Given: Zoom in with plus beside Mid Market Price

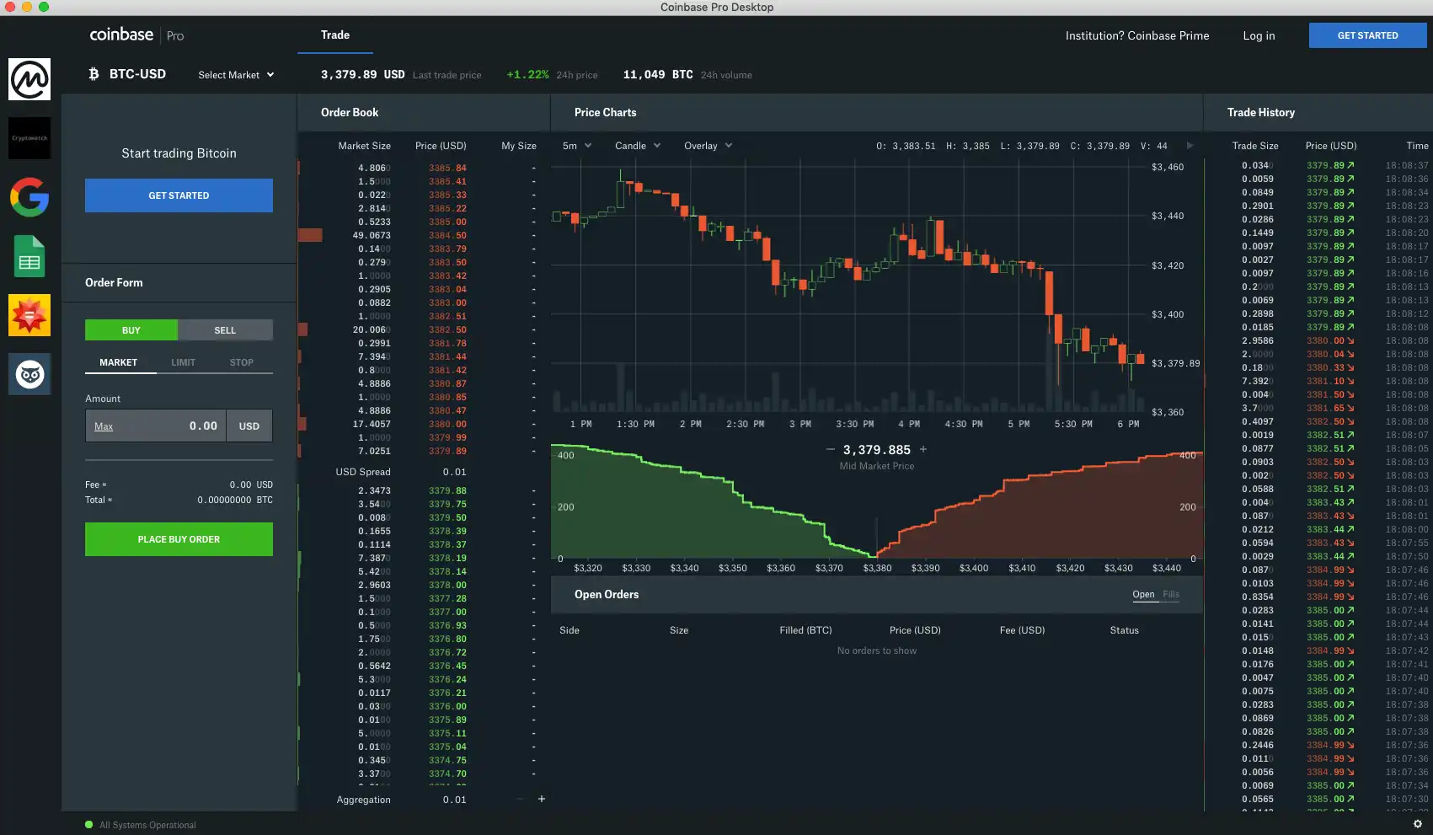Looking at the screenshot, I should (x=923, y=449).
